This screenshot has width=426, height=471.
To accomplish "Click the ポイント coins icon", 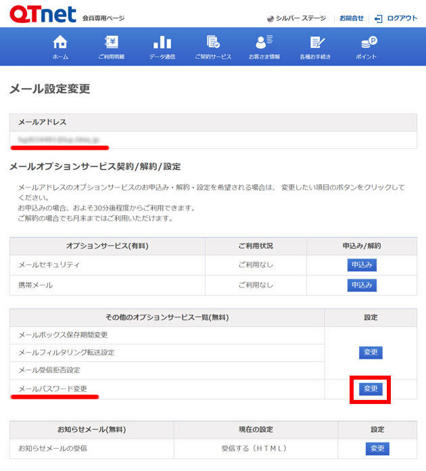I will [366, 42].
